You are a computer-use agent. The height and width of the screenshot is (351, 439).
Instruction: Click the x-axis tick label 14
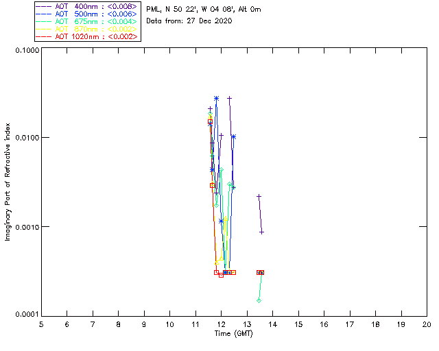click(x=272, y=324)
